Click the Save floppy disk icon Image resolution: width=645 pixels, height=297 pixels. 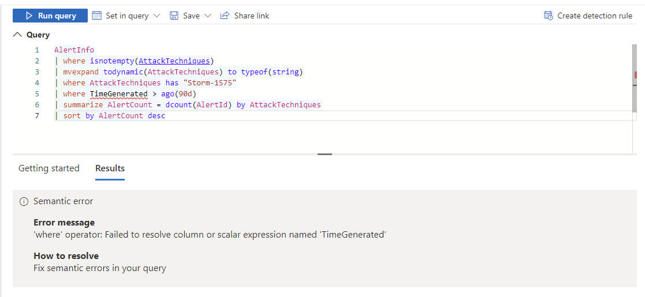(x=174, y=16)
